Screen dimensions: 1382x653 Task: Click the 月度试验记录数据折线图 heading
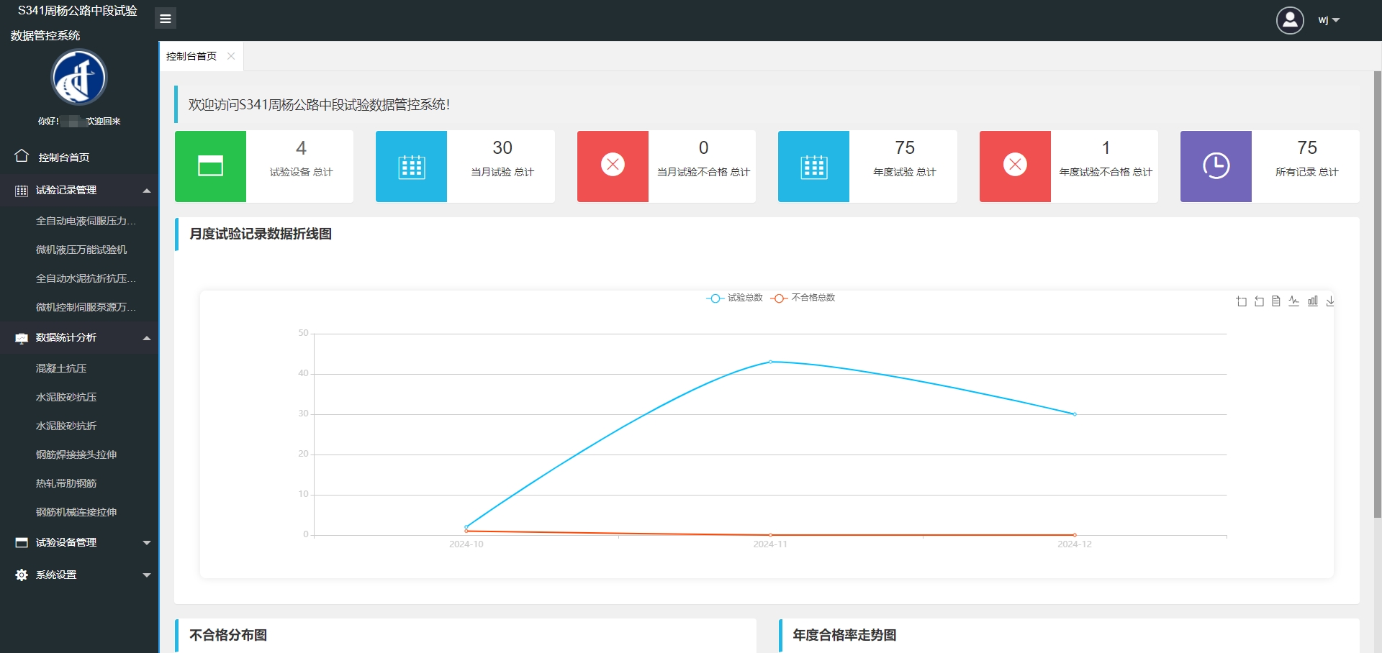(x=261, y=234)
